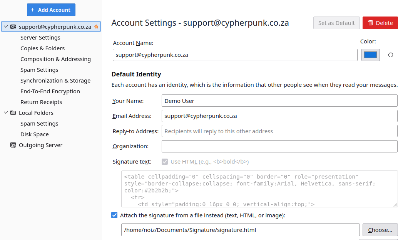Viewport: 408px width, 240px height.
Task: Click the Default Identity heading
Action: pyautogui.click(x=136, y=74)
